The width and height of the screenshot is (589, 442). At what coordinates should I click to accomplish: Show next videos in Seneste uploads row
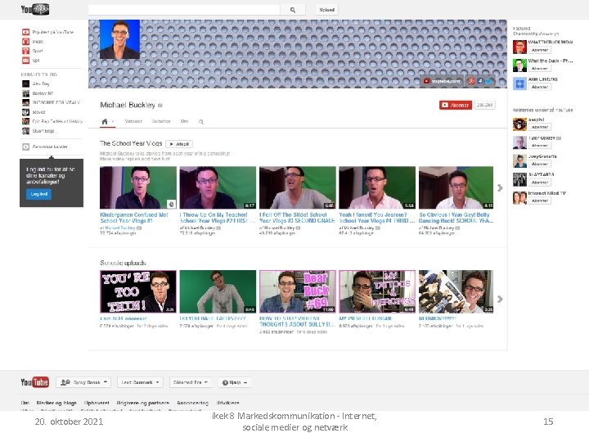500,299
